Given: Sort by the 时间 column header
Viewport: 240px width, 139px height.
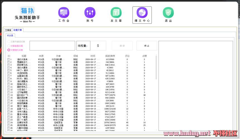Looking at the screenshot, I should (93, 56).
